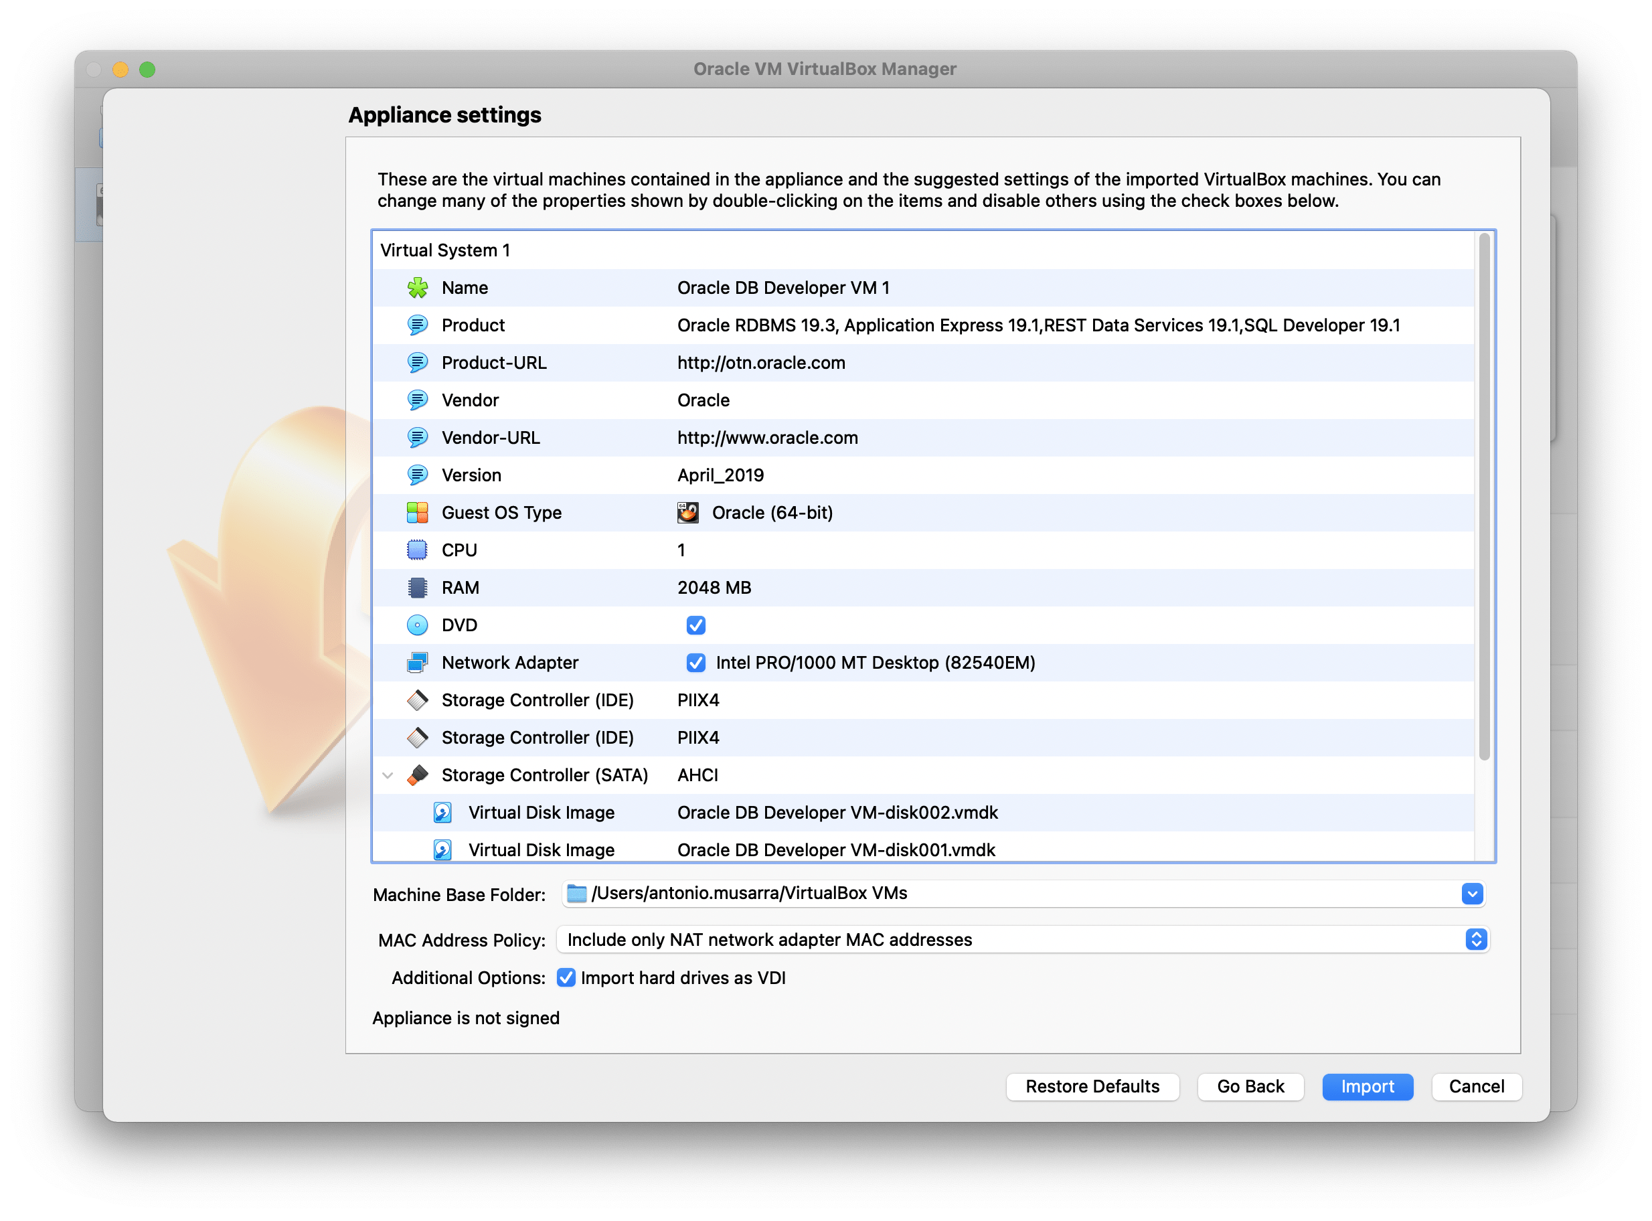1652x1221 pixels.
Task: Click the disk icon for disk001.vmdk
Action: click(x=442, y=850)
